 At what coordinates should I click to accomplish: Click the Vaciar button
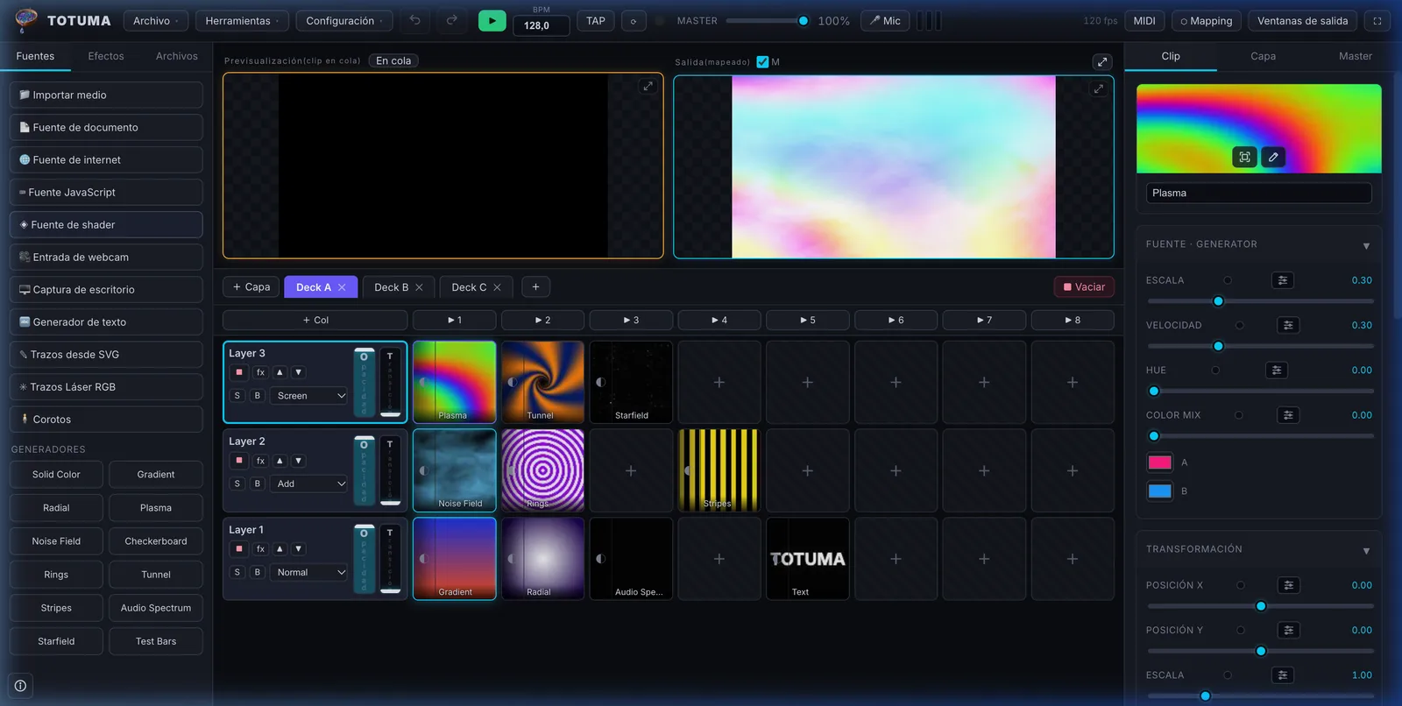click(x=1084, y=287)
